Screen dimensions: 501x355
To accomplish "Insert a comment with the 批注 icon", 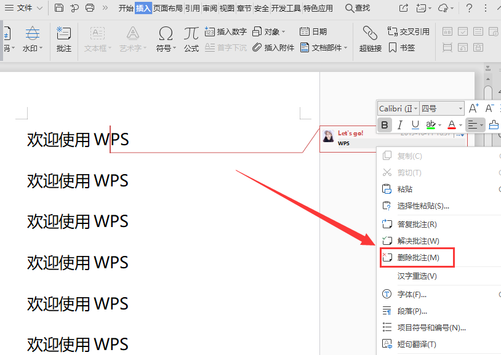I will coord(63,39).
